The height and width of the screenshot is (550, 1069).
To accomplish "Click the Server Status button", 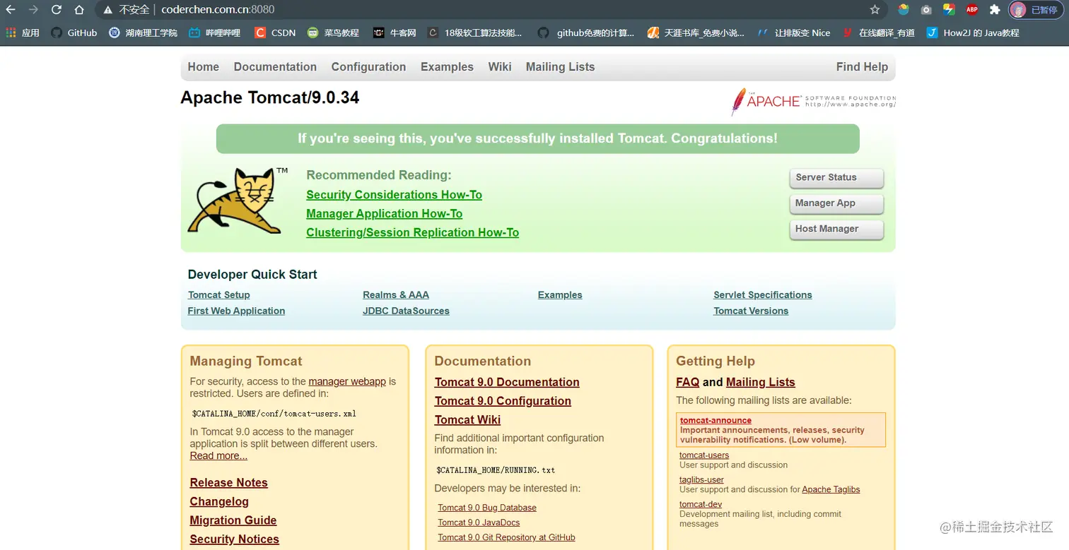I will click(x=836, y=178).
